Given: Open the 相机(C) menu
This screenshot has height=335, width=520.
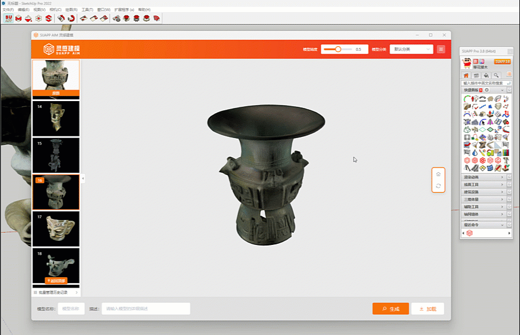Looking at the screenshot, I should coord(55,10).
